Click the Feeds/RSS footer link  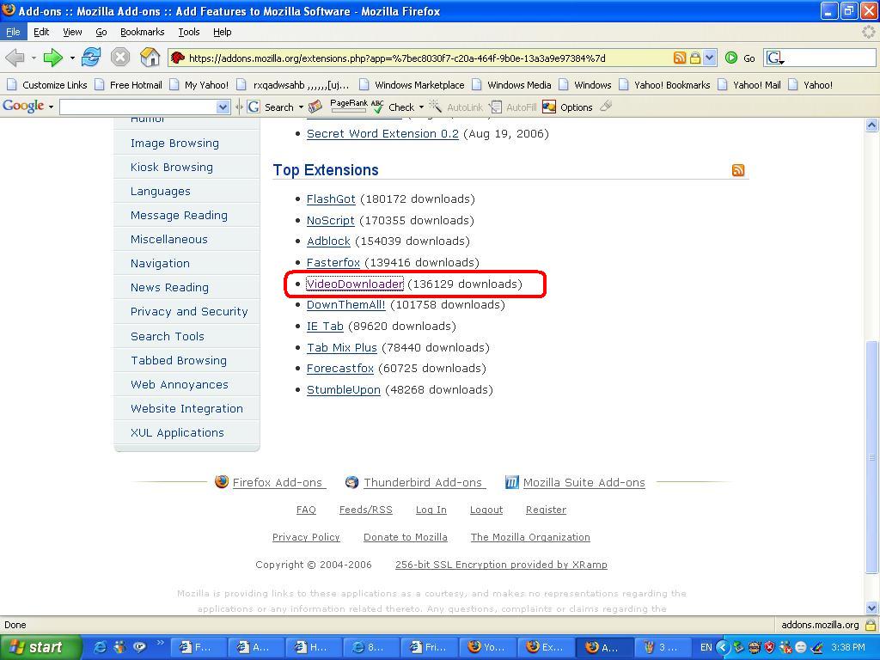(365, 510)
